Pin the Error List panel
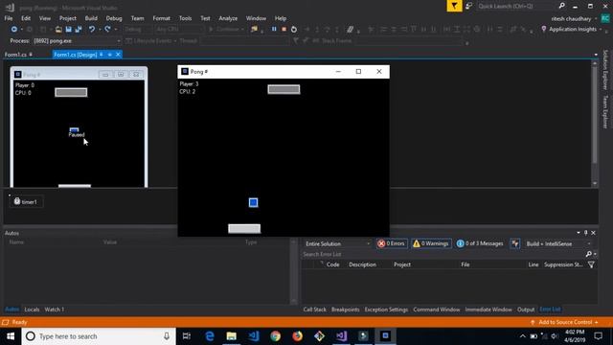Viewport: 613px width, 345px height. (585, 233)
